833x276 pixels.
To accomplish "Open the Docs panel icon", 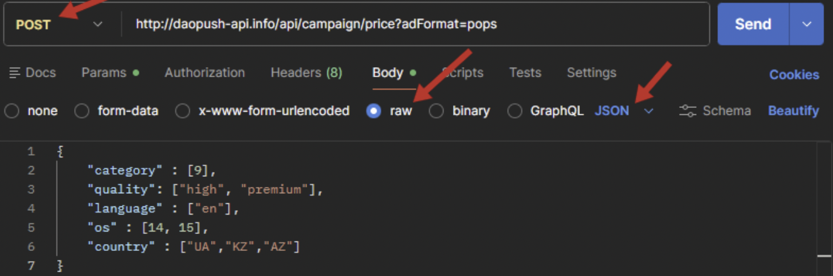I will [x=14, y=73].
